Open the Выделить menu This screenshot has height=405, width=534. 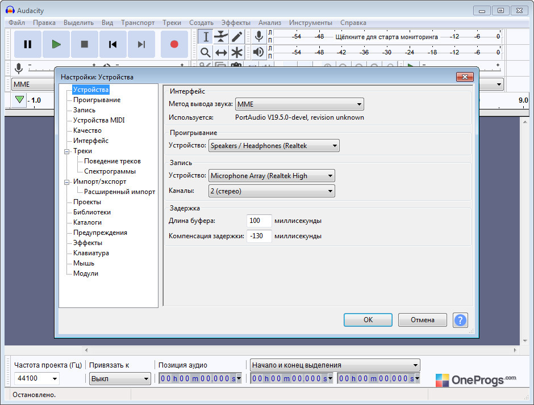click(x=78, y=23)
